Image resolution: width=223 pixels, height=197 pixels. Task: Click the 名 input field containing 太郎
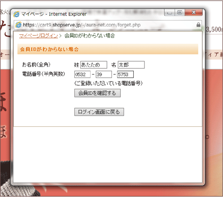131,65
